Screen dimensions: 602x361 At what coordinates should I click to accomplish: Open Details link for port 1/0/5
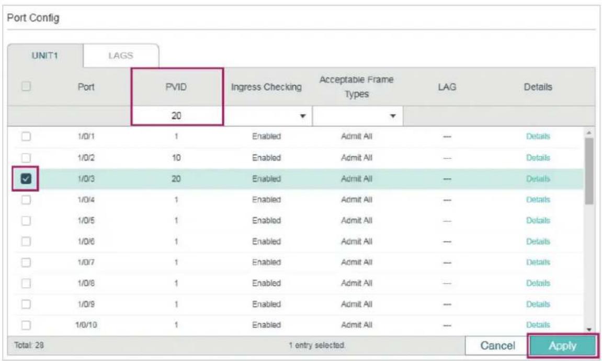[x=538, y=220]
